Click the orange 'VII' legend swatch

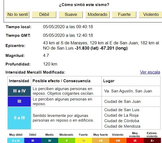point(101,140)
